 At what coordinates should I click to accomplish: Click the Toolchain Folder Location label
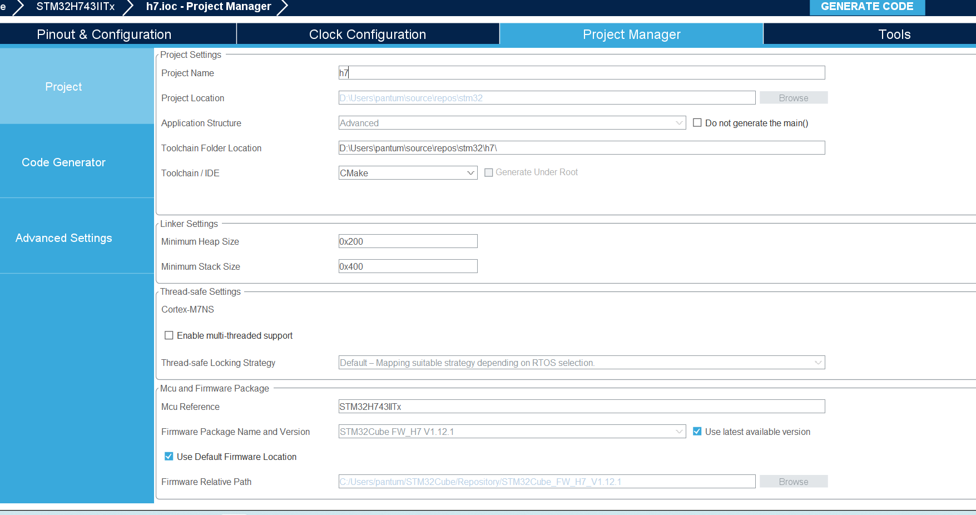(211, 148)
